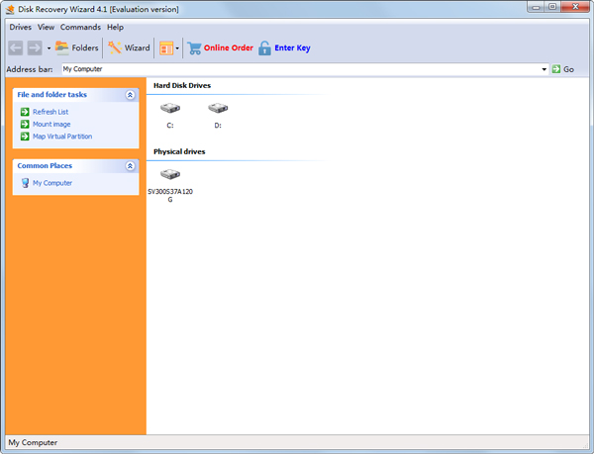594x454 pixels.
Task: Click the Refresh List link
Action: 50,112
